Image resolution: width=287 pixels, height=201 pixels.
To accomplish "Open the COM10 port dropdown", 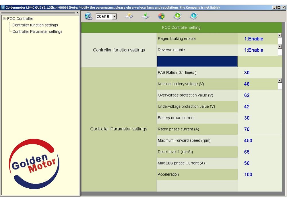I will [115, 17].
